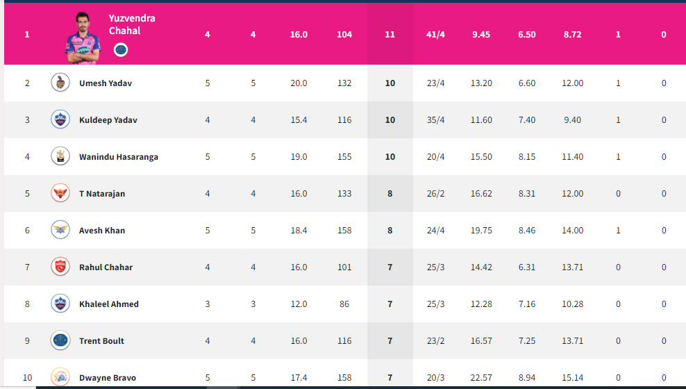Click Delhi Capitals logo beside Khaleel Ahmed
686x389 pixels.
coord(60,304)
